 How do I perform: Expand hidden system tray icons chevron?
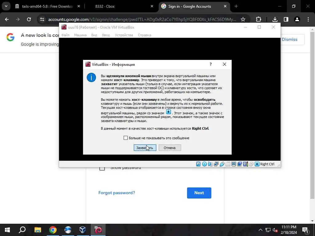coord(260,230)
